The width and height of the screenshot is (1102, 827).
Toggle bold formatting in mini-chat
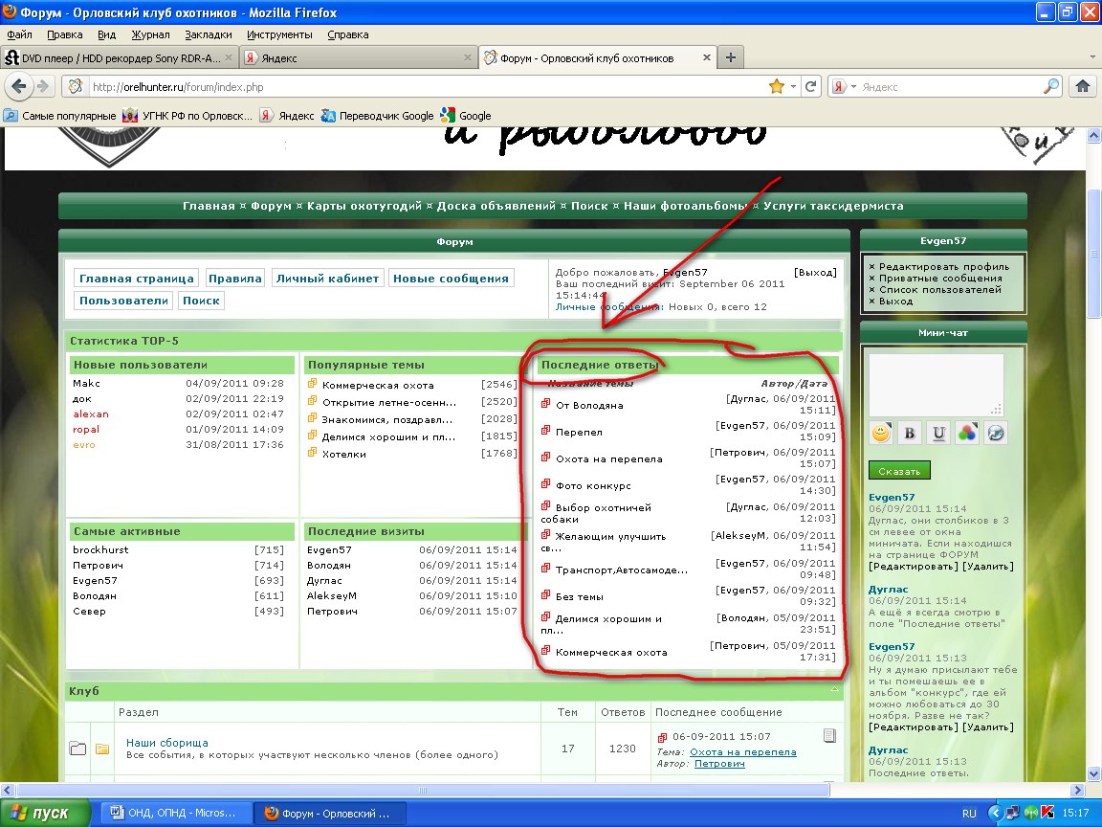point(910,434)
